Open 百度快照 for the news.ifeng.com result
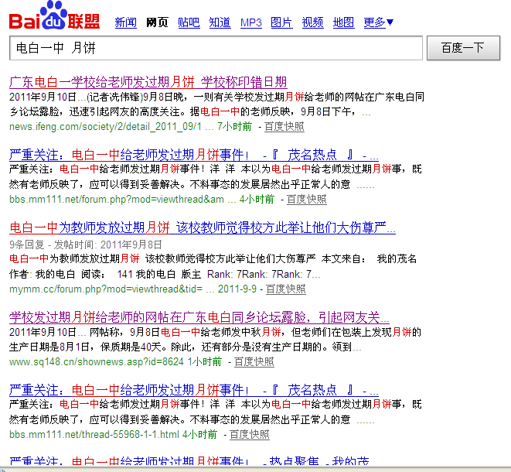 [284, 126]
